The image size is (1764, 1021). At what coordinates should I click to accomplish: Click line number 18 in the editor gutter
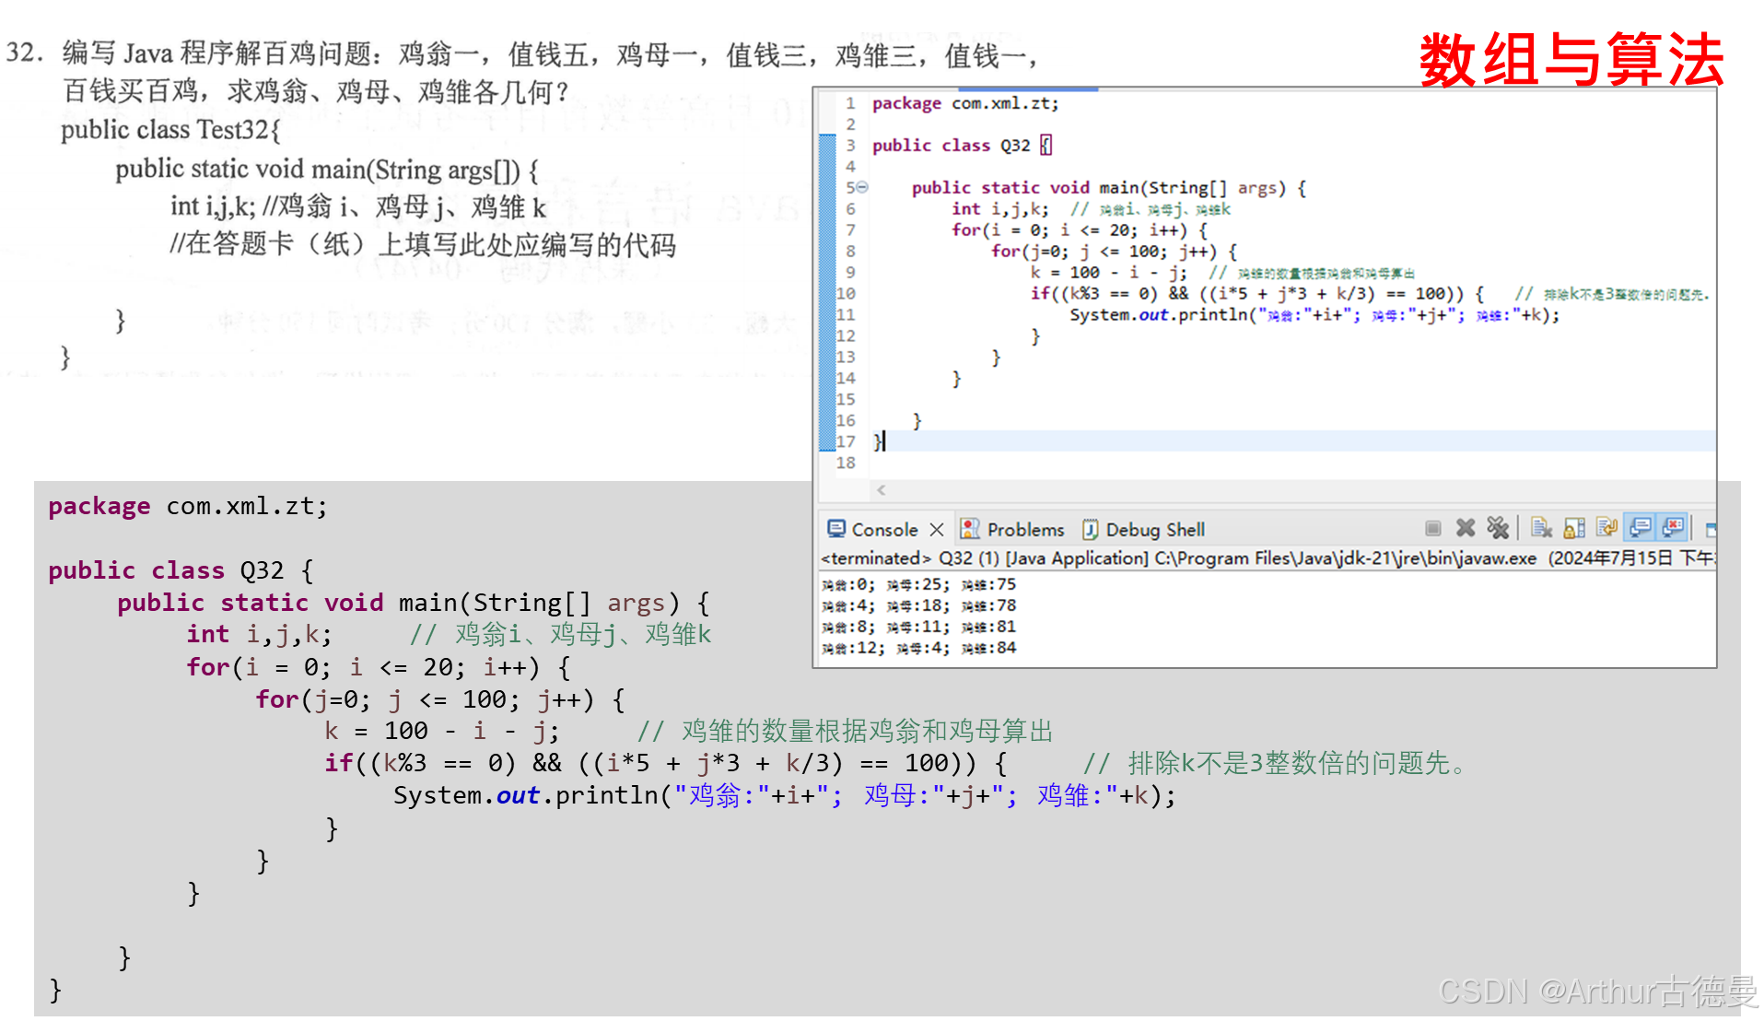coord(846,463)
